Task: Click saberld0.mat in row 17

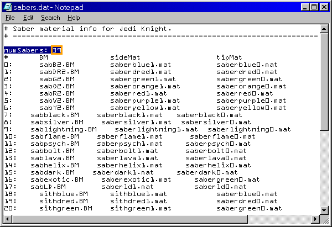Action: (220, 187)
